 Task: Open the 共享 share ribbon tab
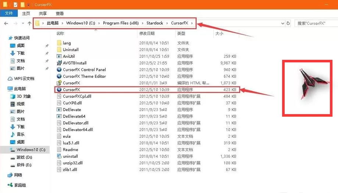[x=43, y=13]
